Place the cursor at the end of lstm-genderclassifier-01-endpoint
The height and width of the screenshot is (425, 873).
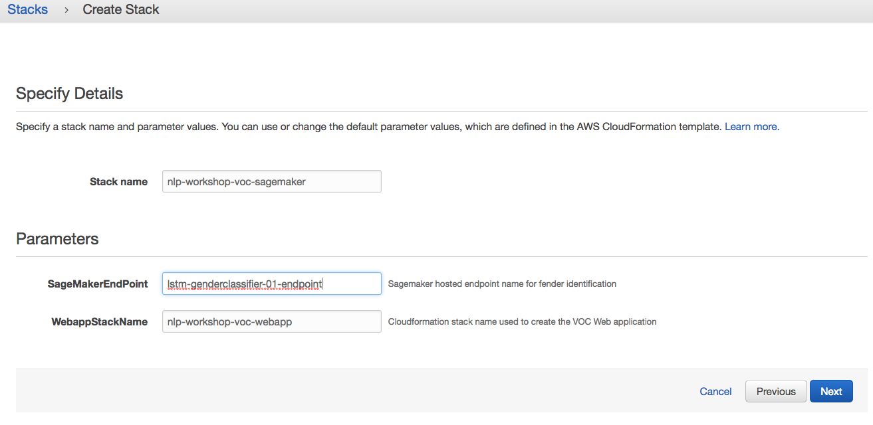(322, 284)
